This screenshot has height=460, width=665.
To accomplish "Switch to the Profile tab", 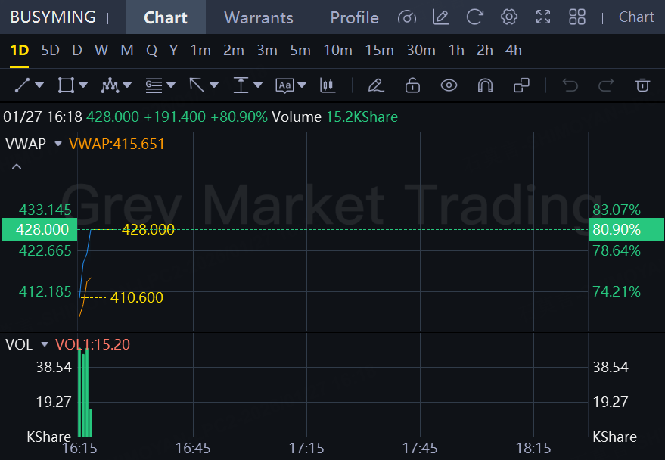I will (353, 17).
